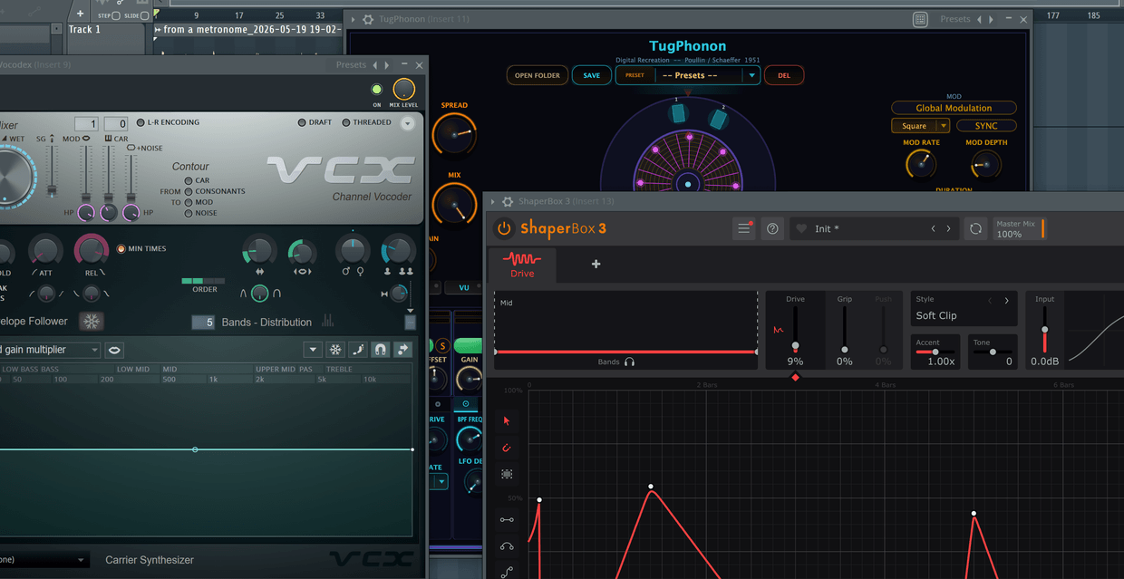Click OPEN FOLDER button in TugPhonon
Image resolution: width=1124 pixels, height=579 pixels.
tap(538, 75)
